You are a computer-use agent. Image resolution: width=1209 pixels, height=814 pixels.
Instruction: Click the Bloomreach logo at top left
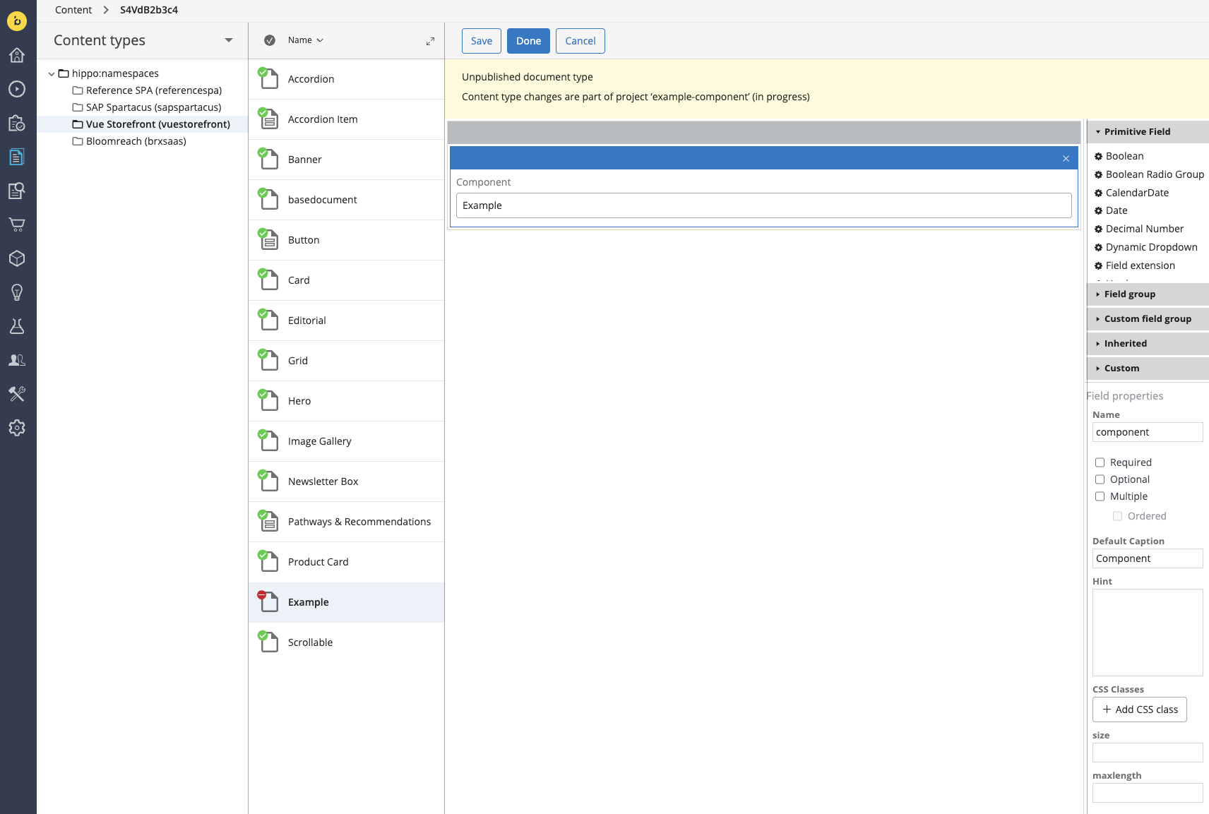[17, 21]
